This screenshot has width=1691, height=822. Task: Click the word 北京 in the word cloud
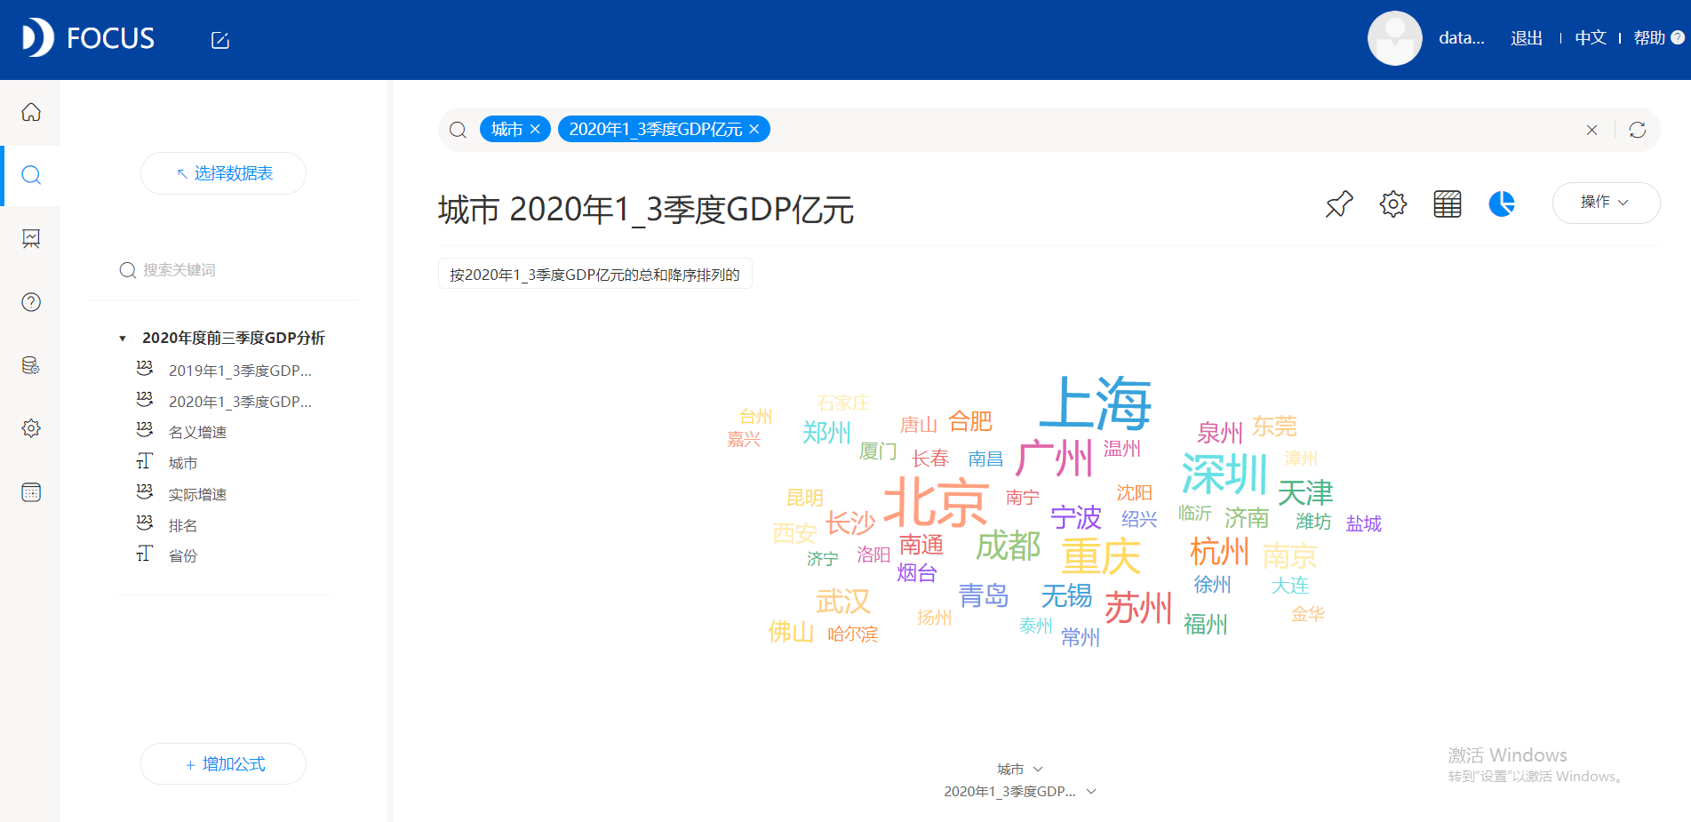tap(936, 502)
